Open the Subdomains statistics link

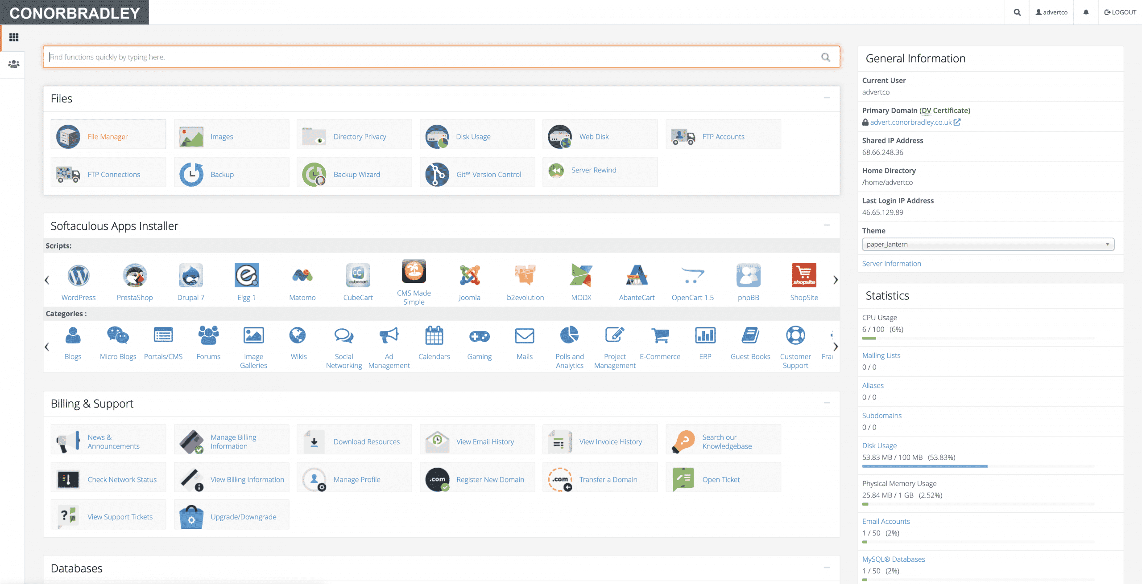click(881, 416)
